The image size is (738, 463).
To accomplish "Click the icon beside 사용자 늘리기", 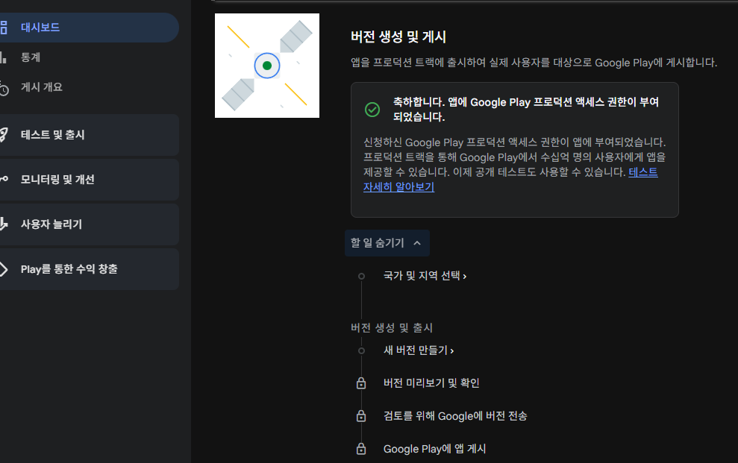I will point(4,224).
